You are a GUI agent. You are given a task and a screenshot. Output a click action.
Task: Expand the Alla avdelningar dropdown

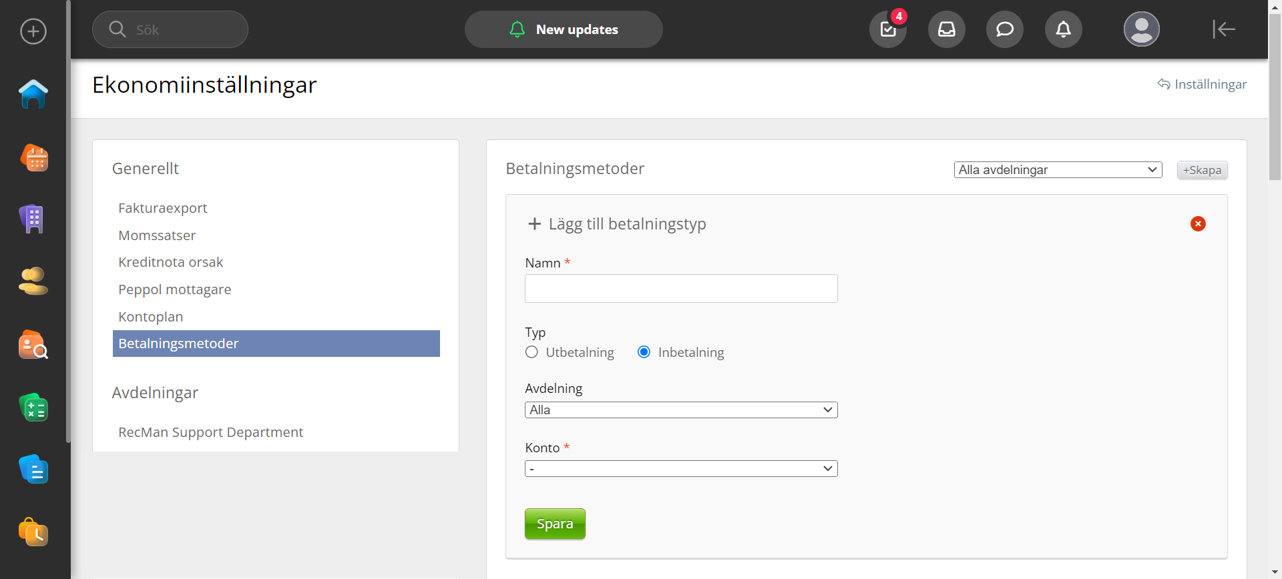pos(1058,170)
